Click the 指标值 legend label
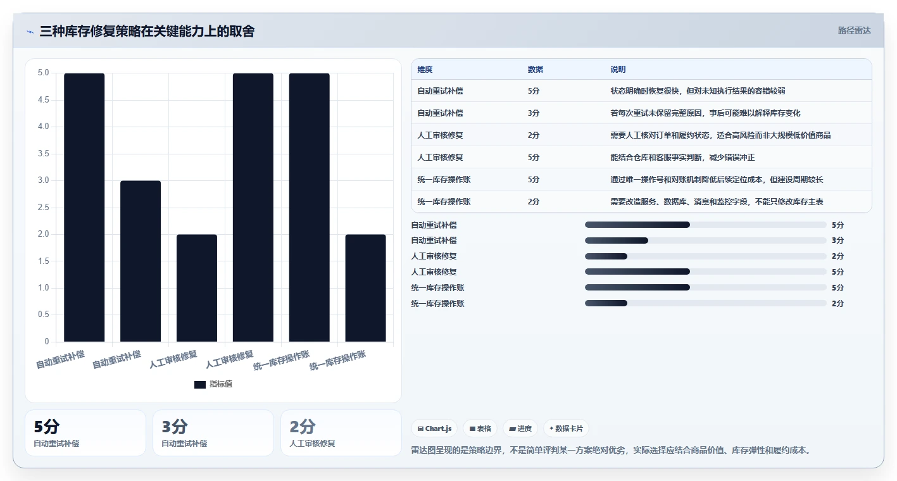 pyautogui.click(x=221, y=384)
